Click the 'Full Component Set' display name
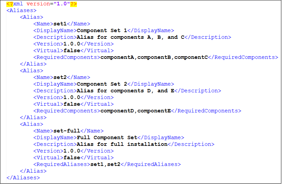The height and width of the screenshot is (184, 282). 107,137
